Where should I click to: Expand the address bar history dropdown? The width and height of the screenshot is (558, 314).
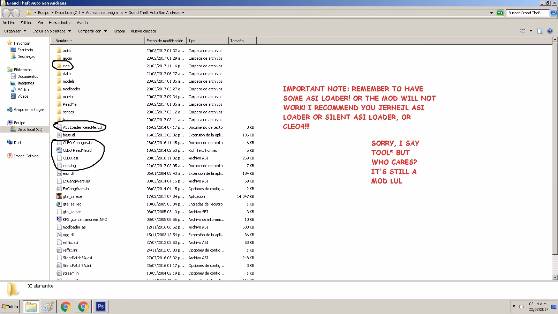491,13
